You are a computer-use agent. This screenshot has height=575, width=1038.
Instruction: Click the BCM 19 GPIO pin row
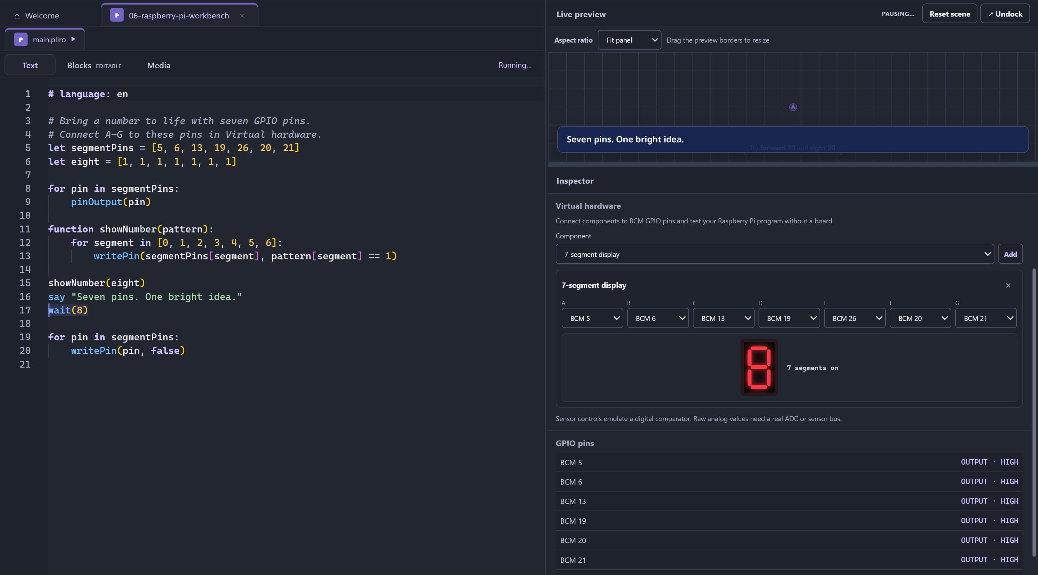(x=789, y=521)
